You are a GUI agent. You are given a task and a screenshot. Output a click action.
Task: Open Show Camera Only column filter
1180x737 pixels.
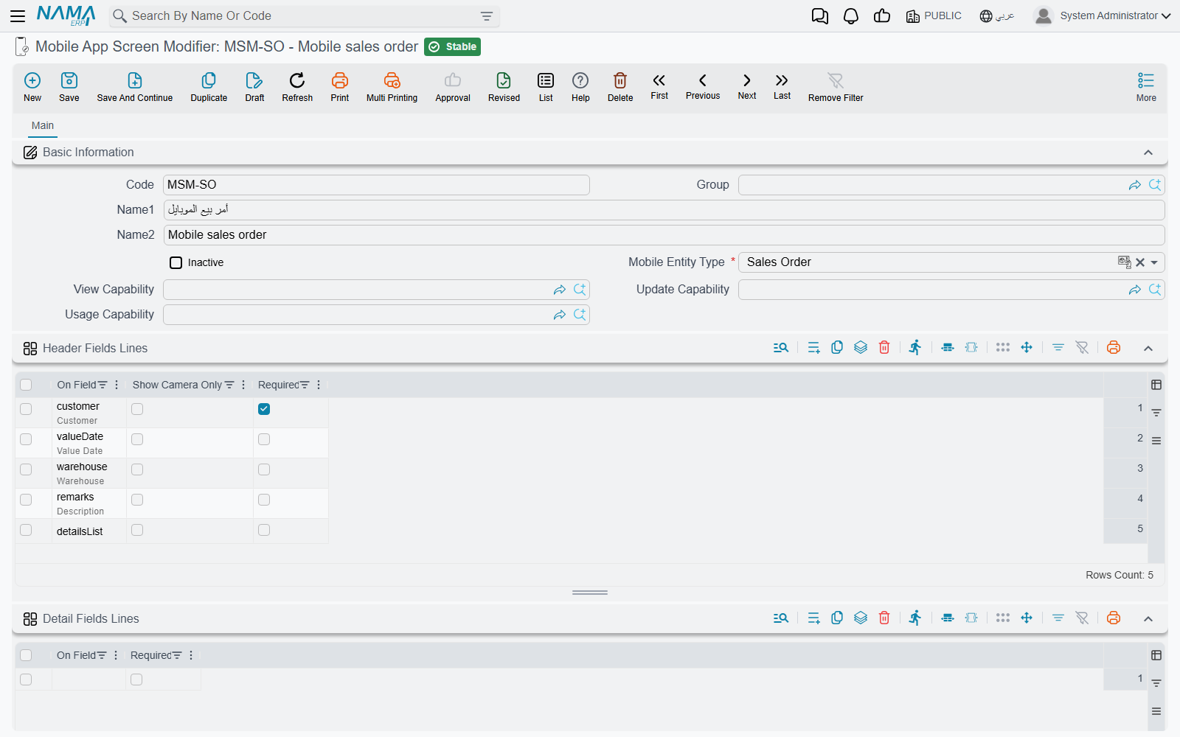229,385
